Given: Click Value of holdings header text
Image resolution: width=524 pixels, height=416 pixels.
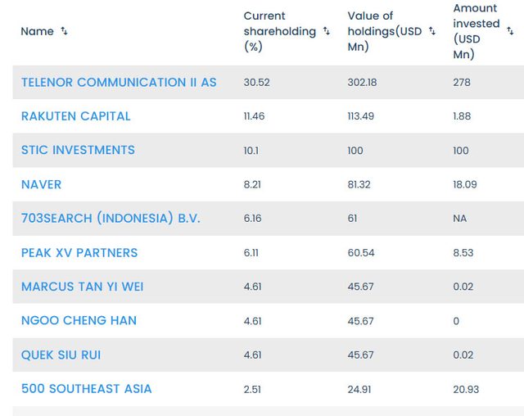Looking at the screenshot, I should [x=384, y=31].
